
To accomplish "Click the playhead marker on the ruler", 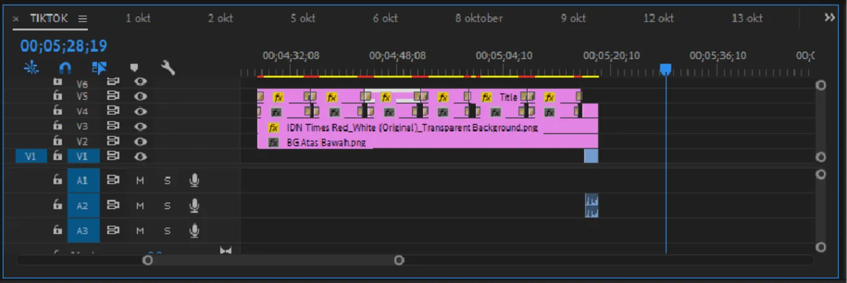I will (665, 69).
